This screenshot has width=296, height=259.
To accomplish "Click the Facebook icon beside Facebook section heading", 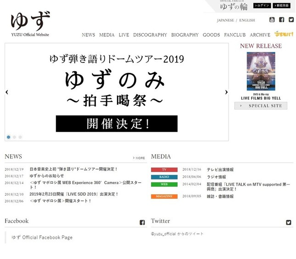I will pos(142,222).
